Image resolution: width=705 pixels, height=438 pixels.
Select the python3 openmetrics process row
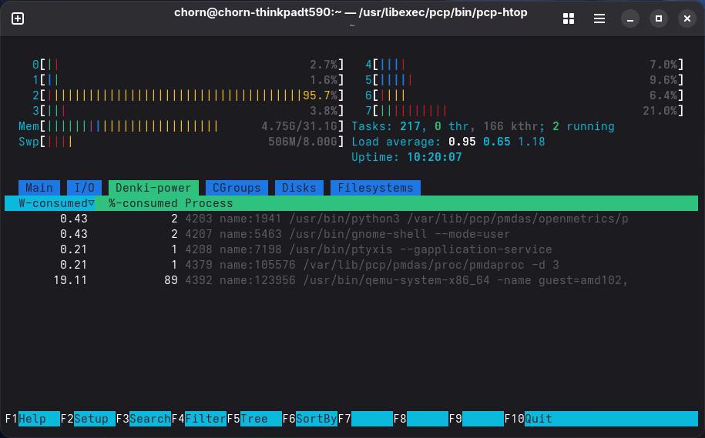pos(351,219)
